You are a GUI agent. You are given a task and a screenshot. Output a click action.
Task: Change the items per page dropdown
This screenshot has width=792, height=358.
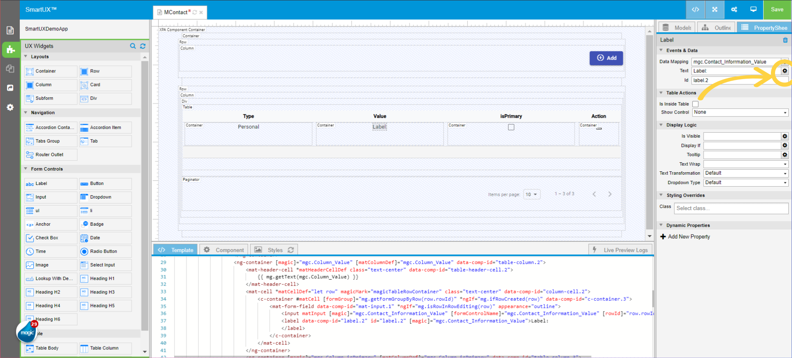point(531,194)
